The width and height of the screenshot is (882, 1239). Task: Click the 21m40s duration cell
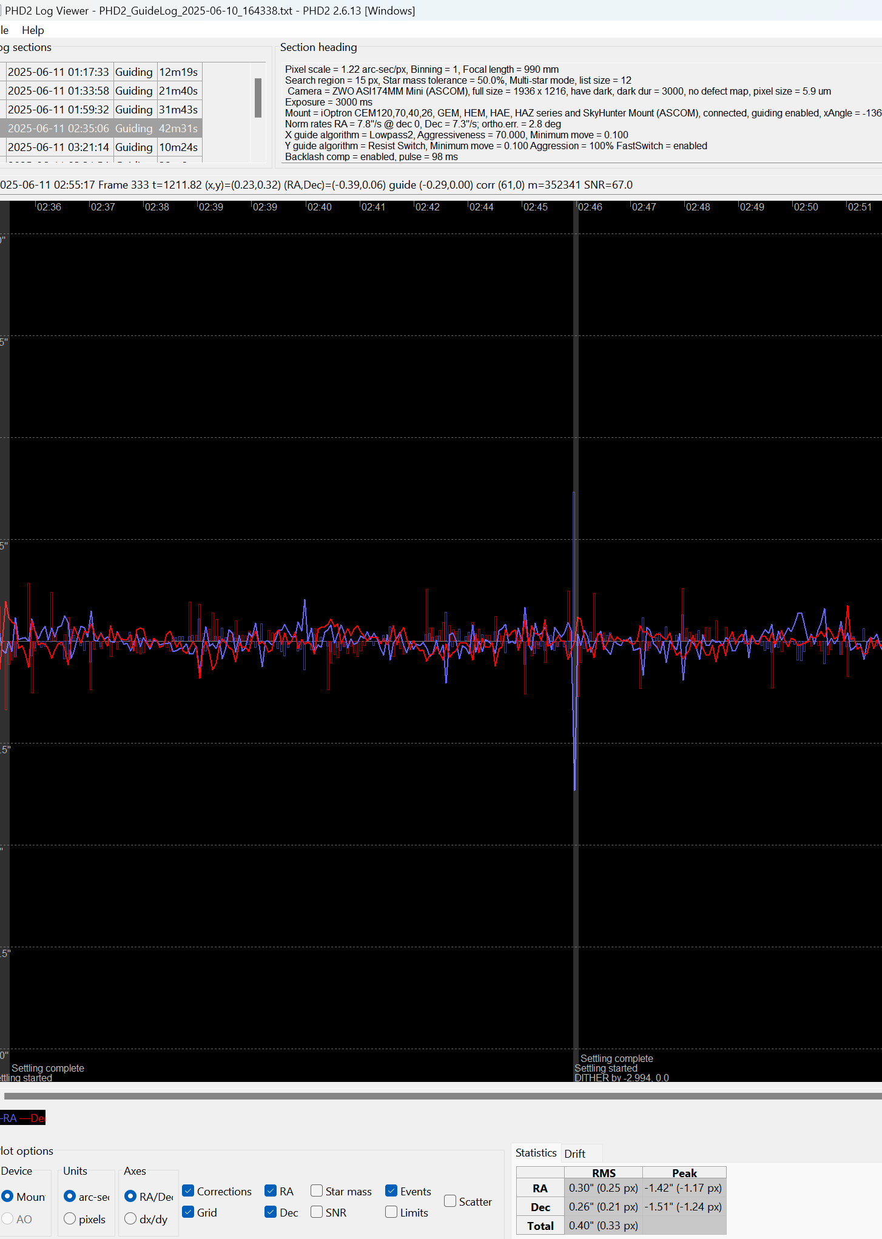pos(179,91)
